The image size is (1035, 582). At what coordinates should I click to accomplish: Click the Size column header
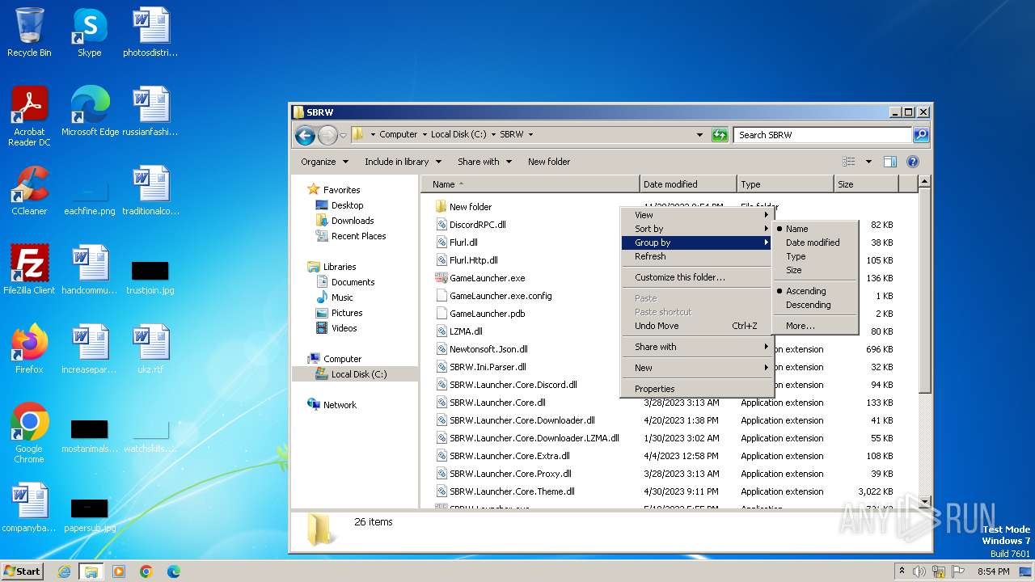tap(866, 184)
